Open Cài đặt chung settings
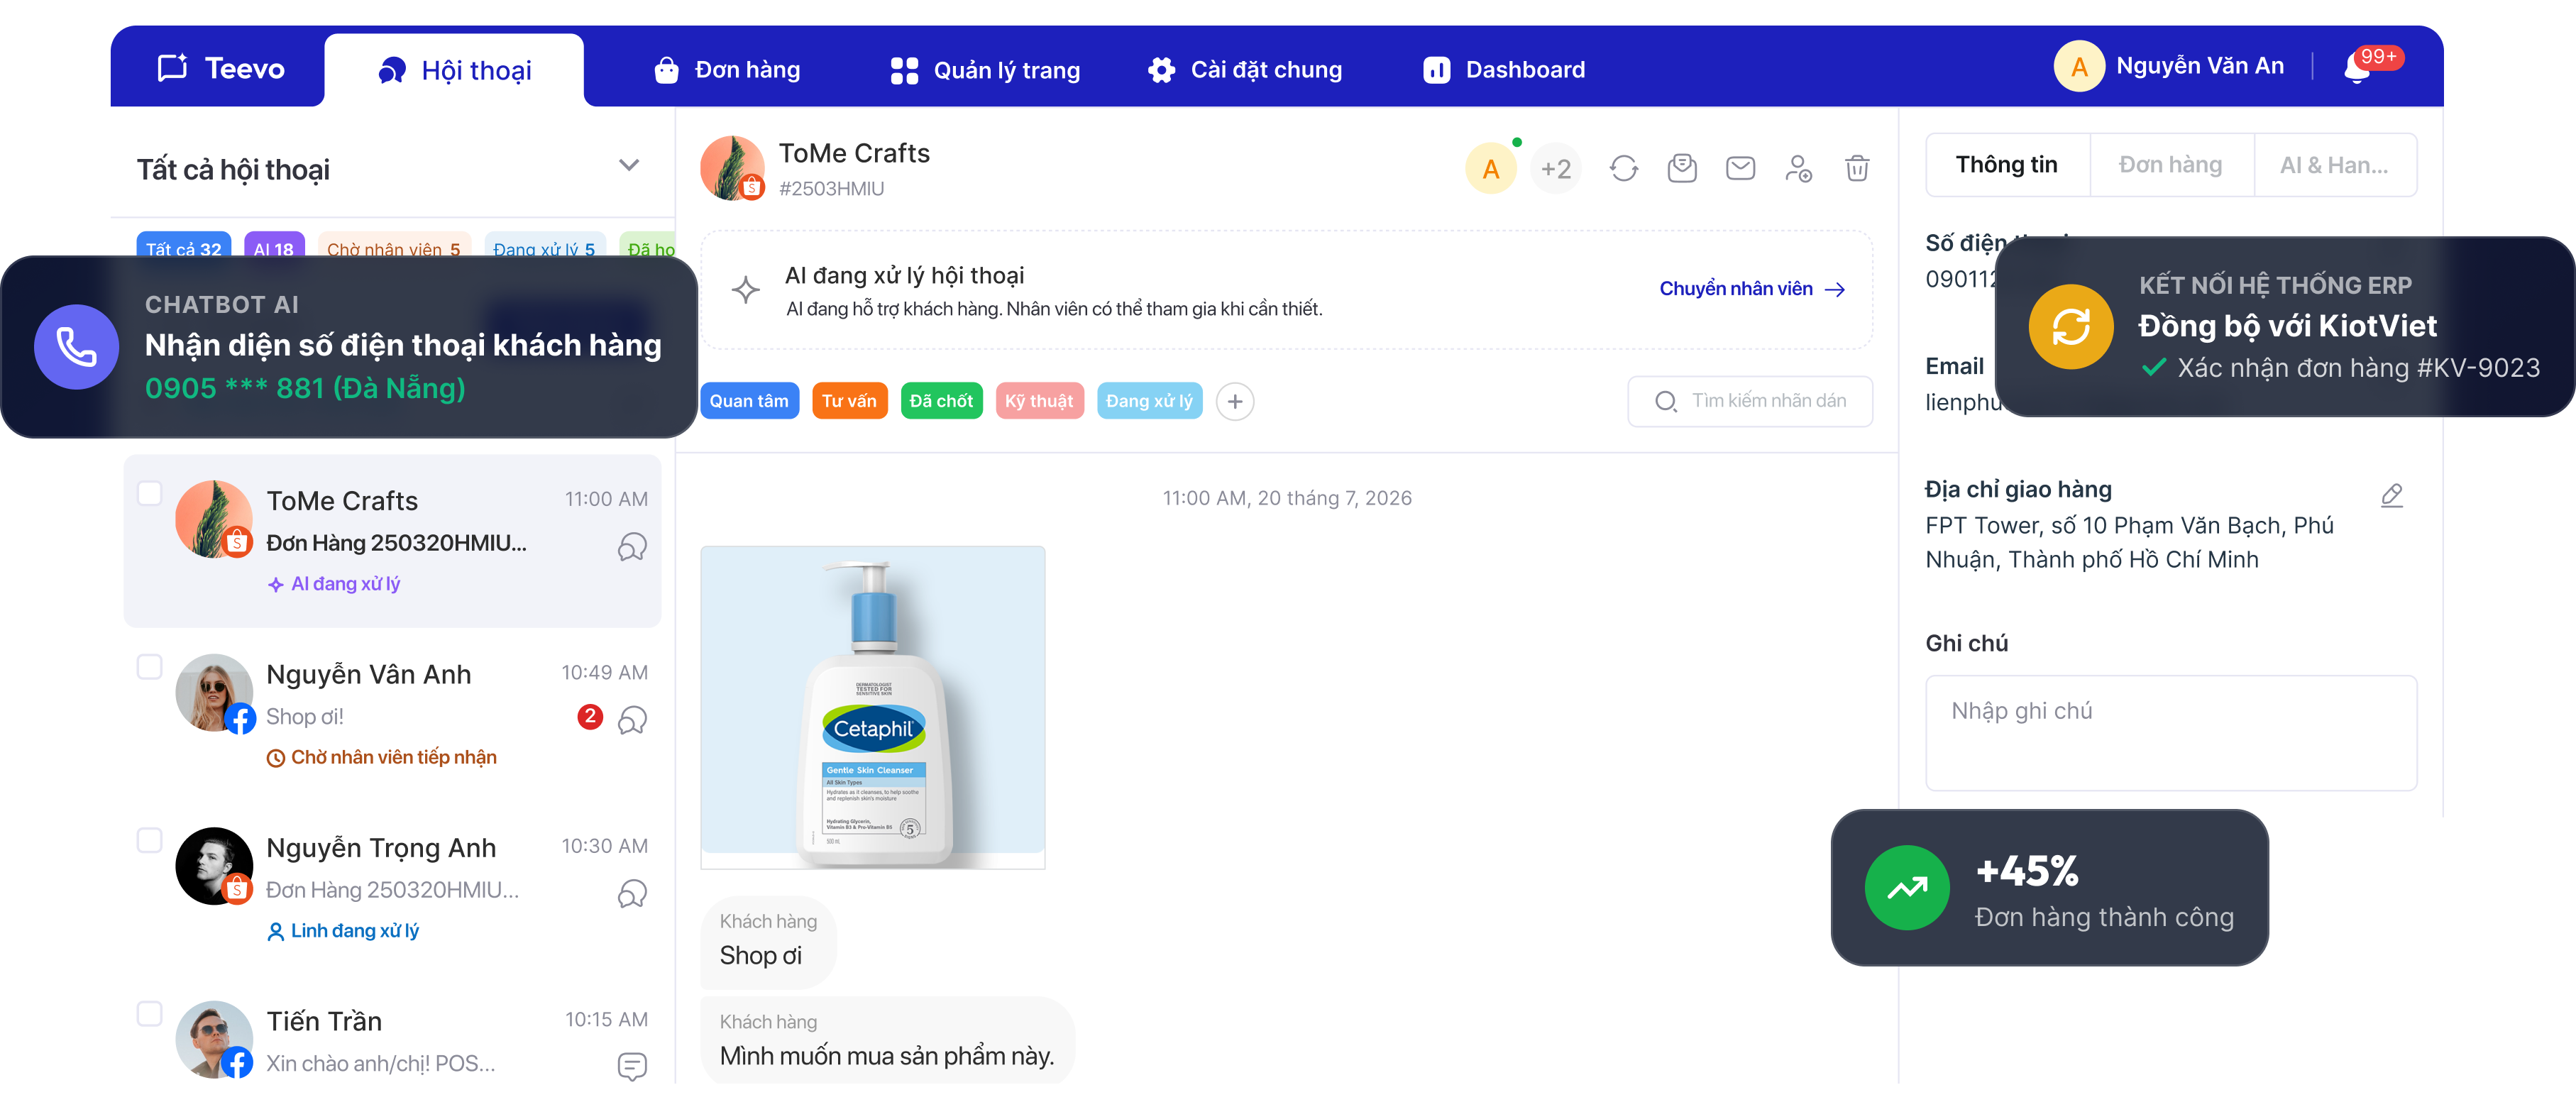This screenshot has height=1107, width=2576. point(1245,69)
